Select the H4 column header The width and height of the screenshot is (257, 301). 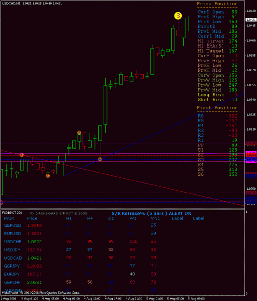tap(90, 219)
